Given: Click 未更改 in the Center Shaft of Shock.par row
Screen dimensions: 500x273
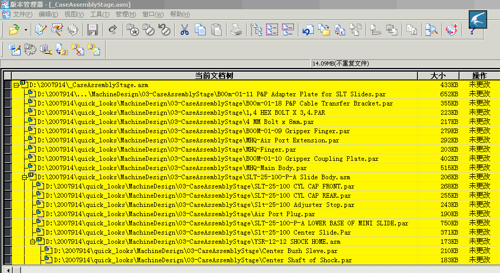Looking at the screenshot, I should [x=479, y=260].
